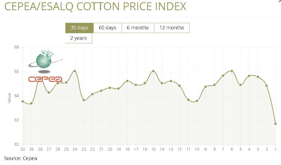The image size is (281, 165).
Task: Select the 30 days tab
Action: pos(79,28)
